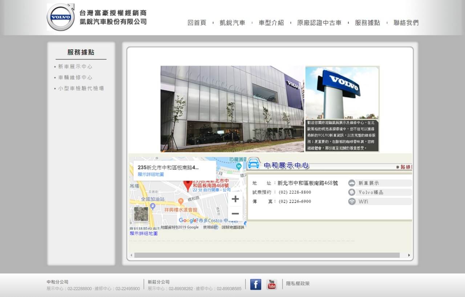This screenshot has height=297, width=465.
Task: Open 服務據點 menu item
Action: pyautogui.click(x=368, y=23)
